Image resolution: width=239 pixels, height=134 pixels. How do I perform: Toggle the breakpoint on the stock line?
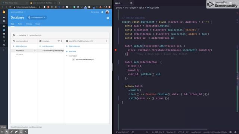point(115,50)
